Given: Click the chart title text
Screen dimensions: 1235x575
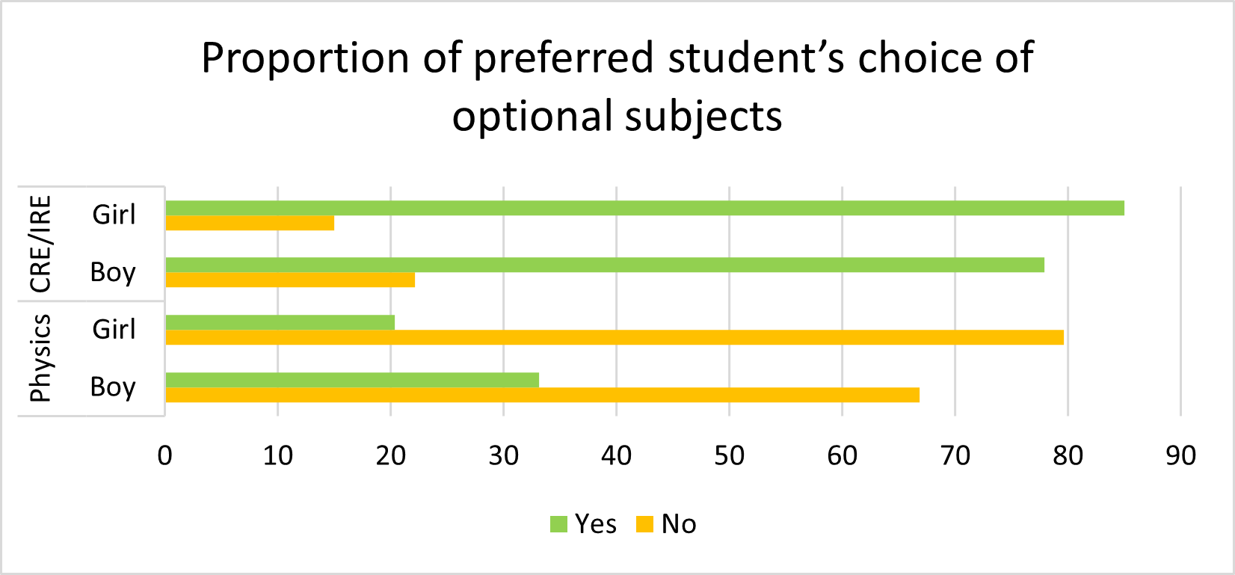Looking at the screenshot, I should click(617, 87).
